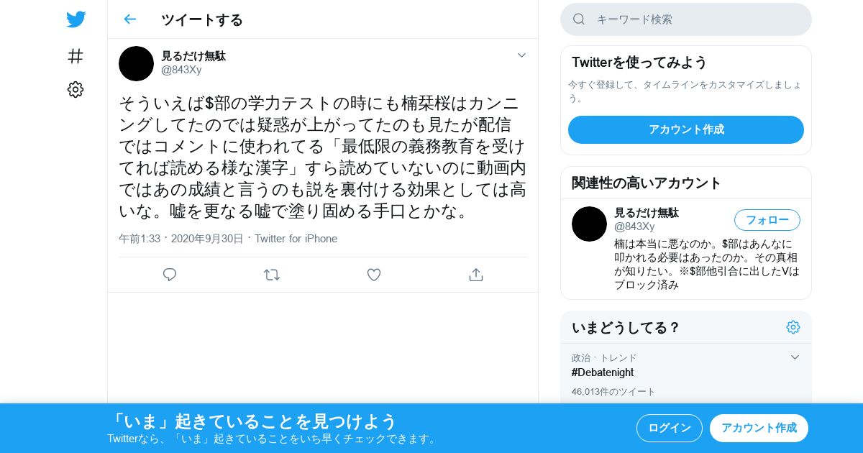Go back using the left arrow

(x=129, y=19)
